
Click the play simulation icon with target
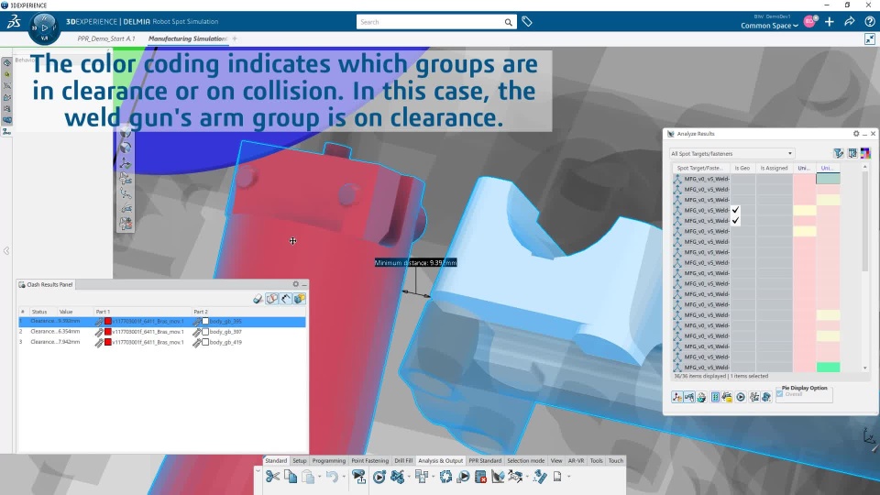pyautogui.click(x=379, y=477)
